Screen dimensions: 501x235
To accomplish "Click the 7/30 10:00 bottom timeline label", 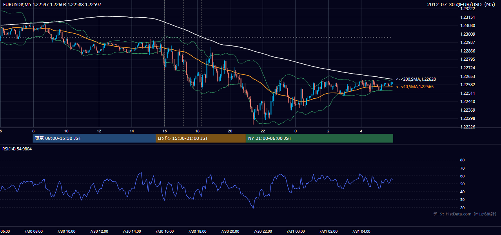I will (66, 231).
